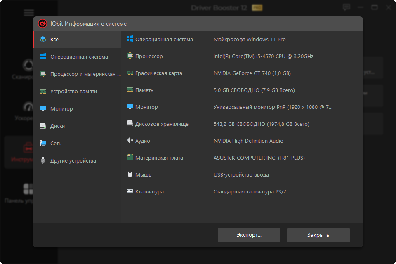This screenshot has width=396, height=264.
Task: Select 'Устройство памяти' category
Action: [77, 91]
